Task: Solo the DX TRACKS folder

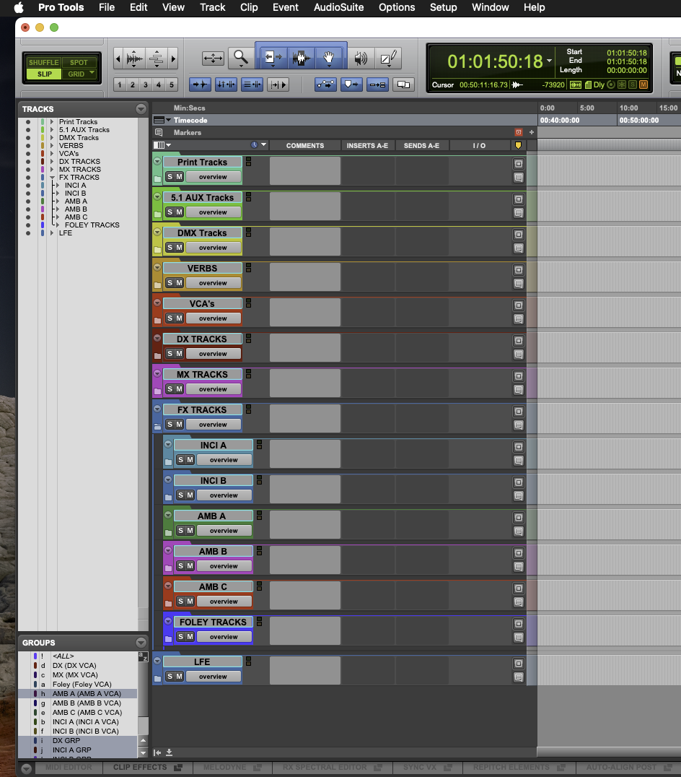Action: pos(170,353)
